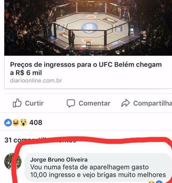Open headline about UFC Belém ticket prices
The height and width of the screenshot is (183, 172).
click(x=86, y=69)
